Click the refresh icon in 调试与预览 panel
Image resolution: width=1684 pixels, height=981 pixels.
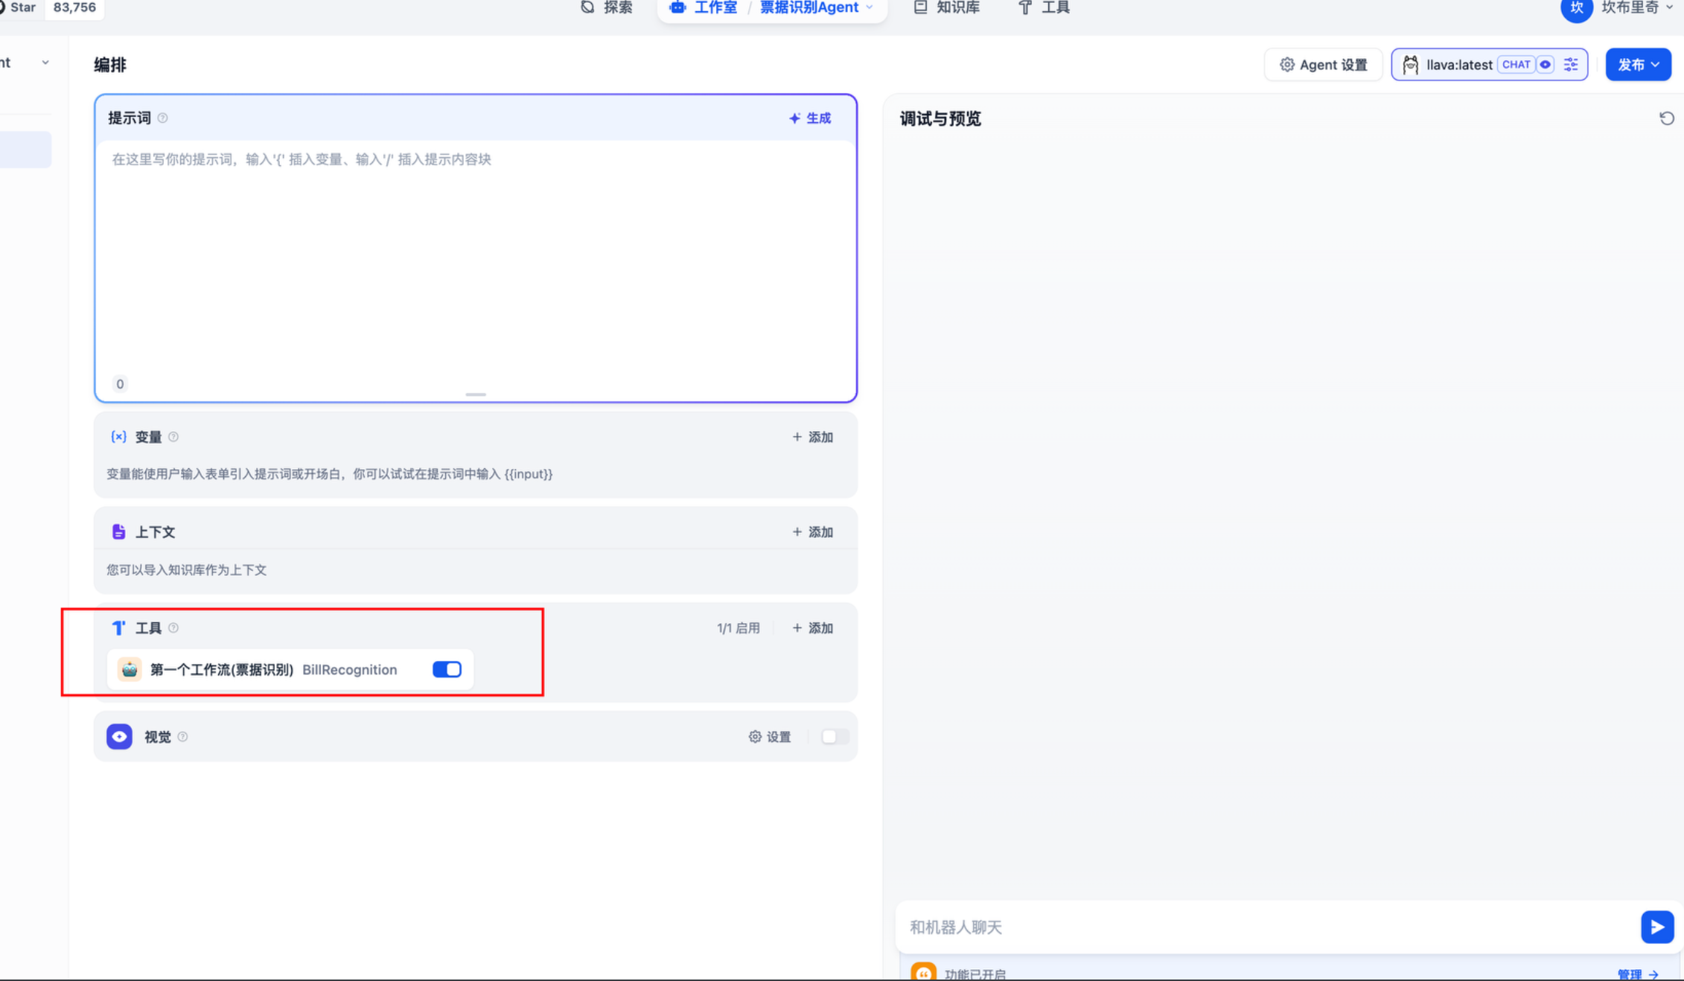pyautogui.click(x=1666, y=118)
